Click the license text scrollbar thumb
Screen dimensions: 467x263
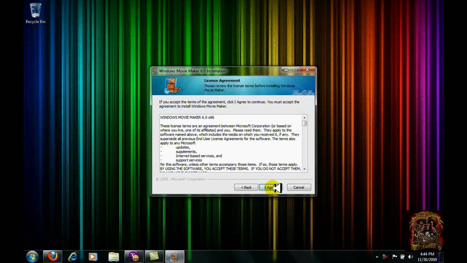click(x=304, y=123)
